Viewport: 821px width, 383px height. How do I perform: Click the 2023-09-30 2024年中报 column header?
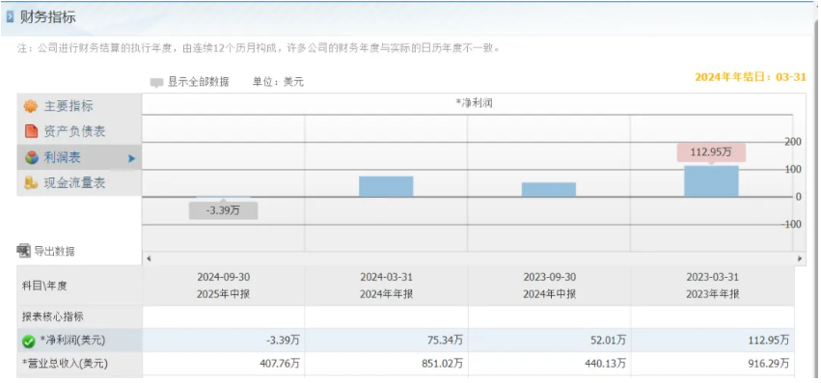click(549, 286)
